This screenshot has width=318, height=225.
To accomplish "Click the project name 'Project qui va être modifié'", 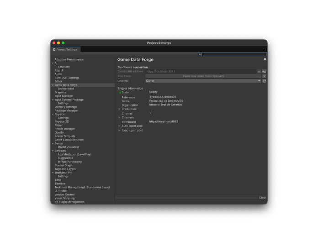I will (166, 101).
